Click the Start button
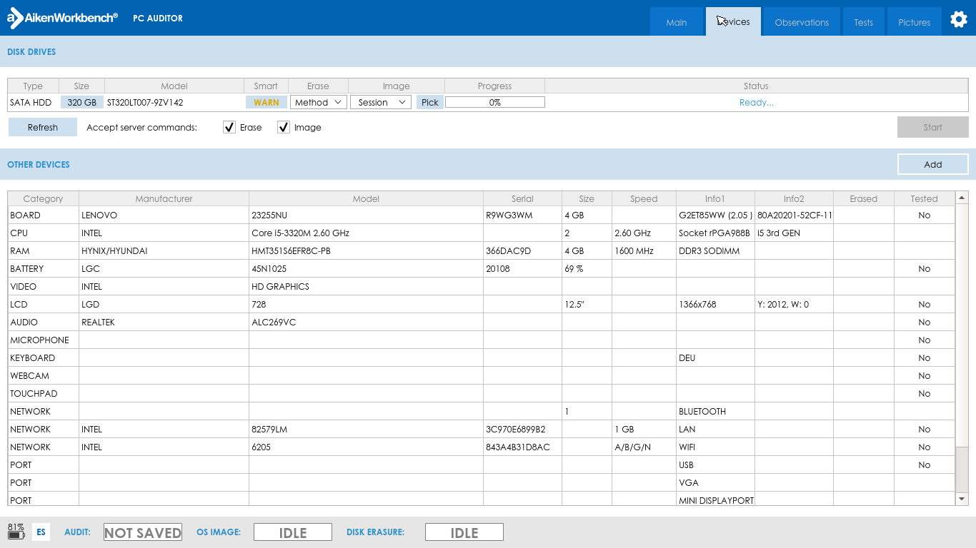Viewport: 976px width, 548px height. tap(933, 127)
